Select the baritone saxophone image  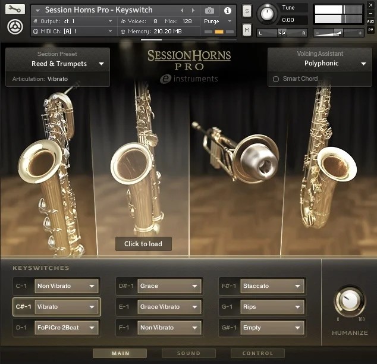pyautogui.click(x=49, y=172)
